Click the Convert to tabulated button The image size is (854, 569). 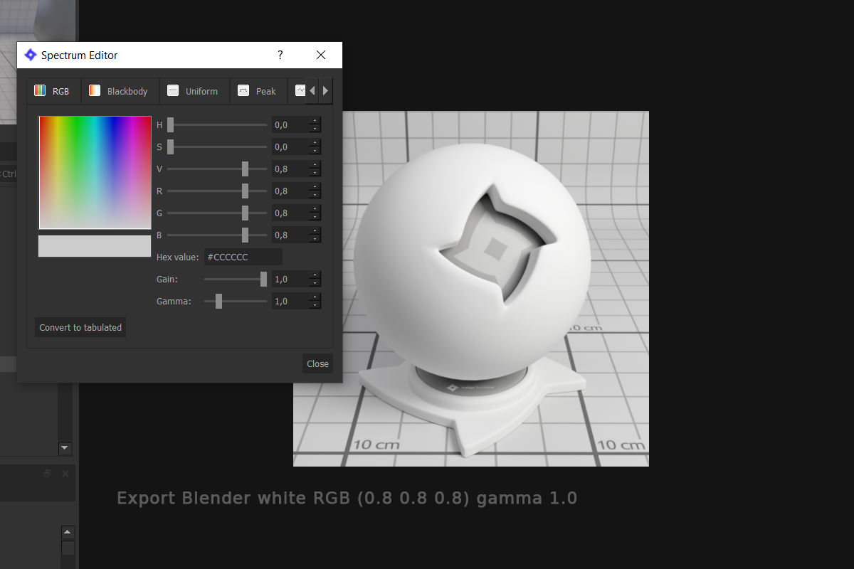(80, 327)
